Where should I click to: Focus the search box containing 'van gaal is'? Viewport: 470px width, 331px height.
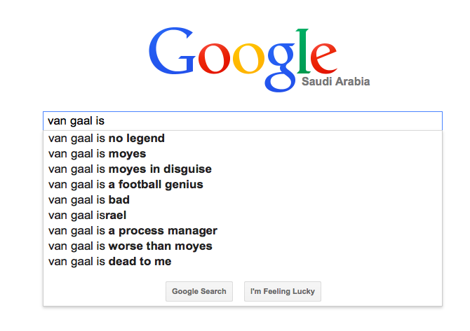242,121
